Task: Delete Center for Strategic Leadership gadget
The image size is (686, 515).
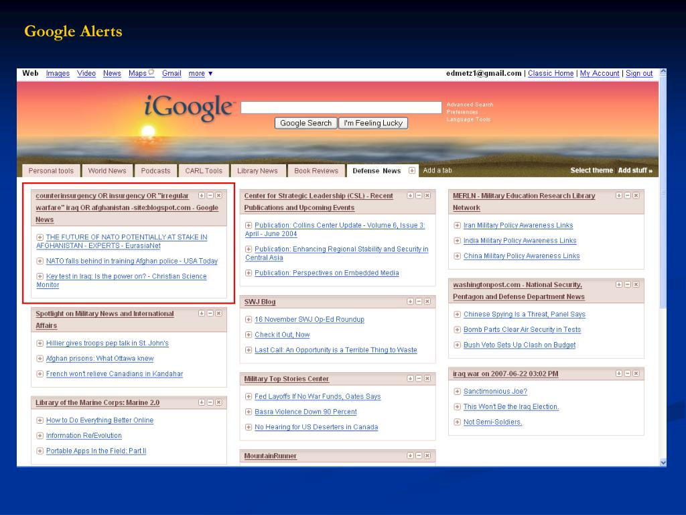Action: [427, 195]
